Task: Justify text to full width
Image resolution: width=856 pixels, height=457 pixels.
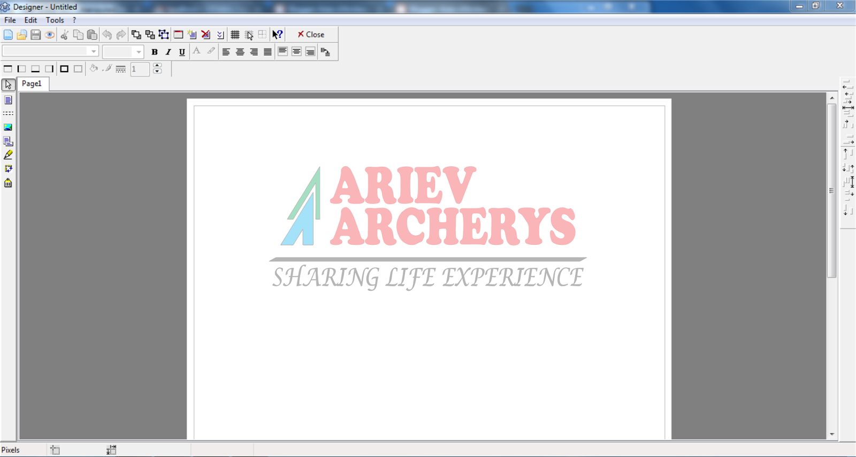Action: tap(268, 52)
